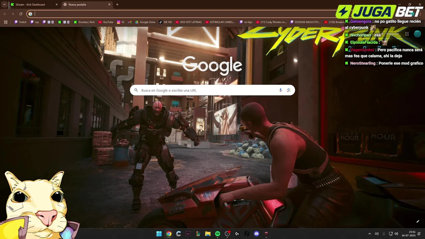
Task: Open the Chrome tab search dropdown
Action: point(4,5)
